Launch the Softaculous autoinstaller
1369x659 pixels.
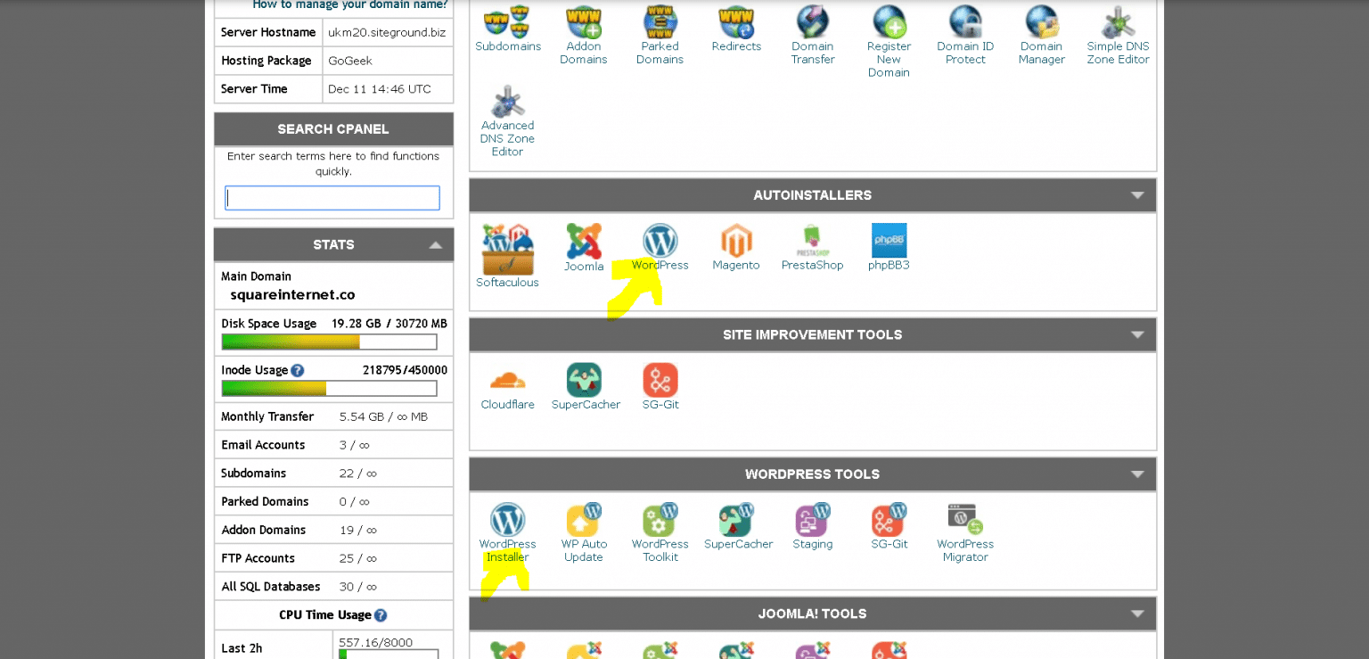(x=507, y=256)
